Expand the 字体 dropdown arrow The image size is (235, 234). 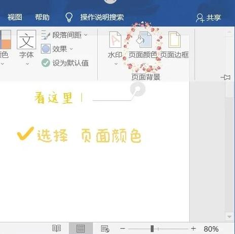tap(27, 64)
